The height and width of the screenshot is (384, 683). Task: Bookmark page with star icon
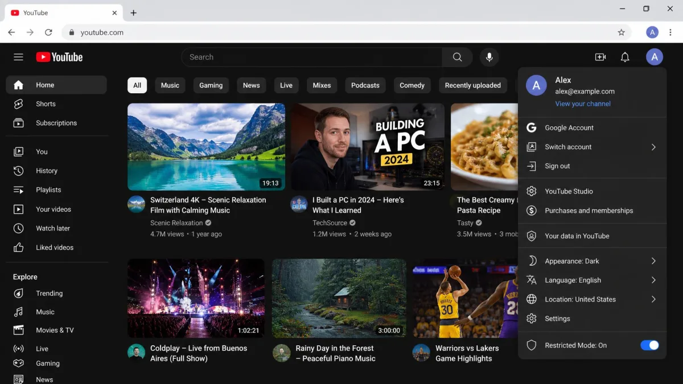pyautogui.click(x=622, y=32)
